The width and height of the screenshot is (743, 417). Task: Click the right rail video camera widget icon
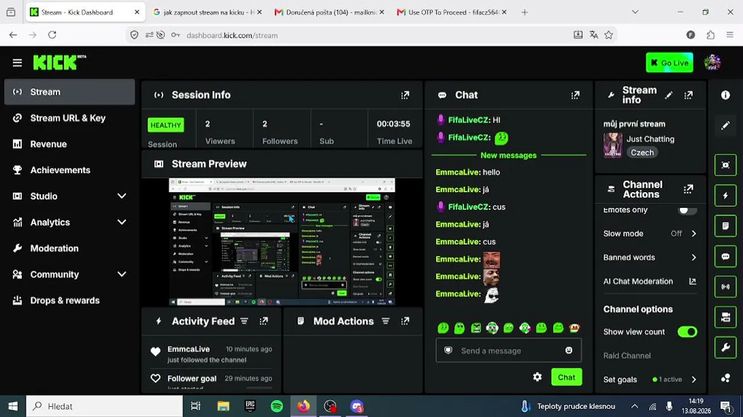tap(726, 317)
